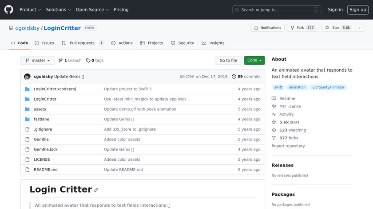Screen dimensions: 373x209
Task: Open the Pull requests tab
Action: (83, 43)
